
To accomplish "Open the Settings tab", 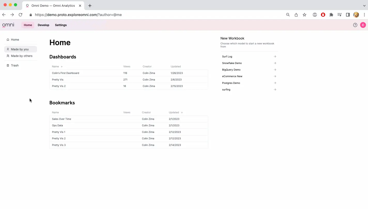I will pos(61,25).
